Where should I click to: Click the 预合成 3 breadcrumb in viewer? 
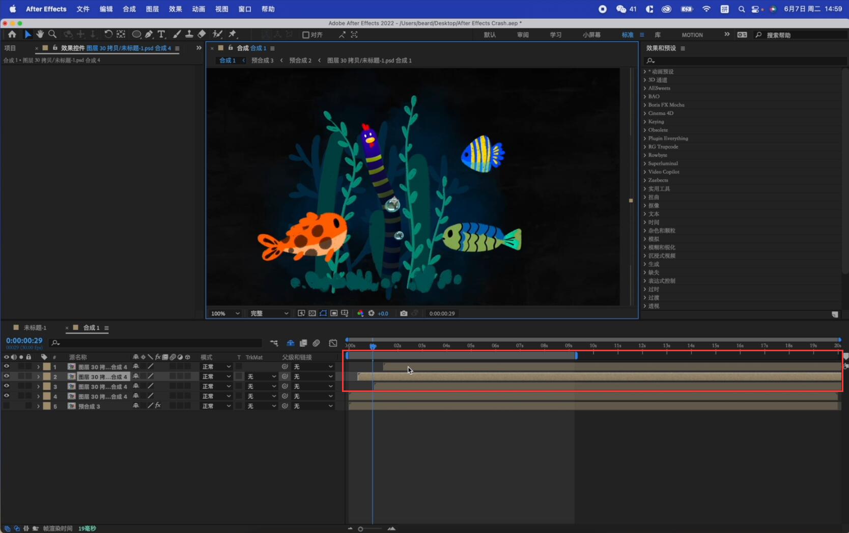262,60
